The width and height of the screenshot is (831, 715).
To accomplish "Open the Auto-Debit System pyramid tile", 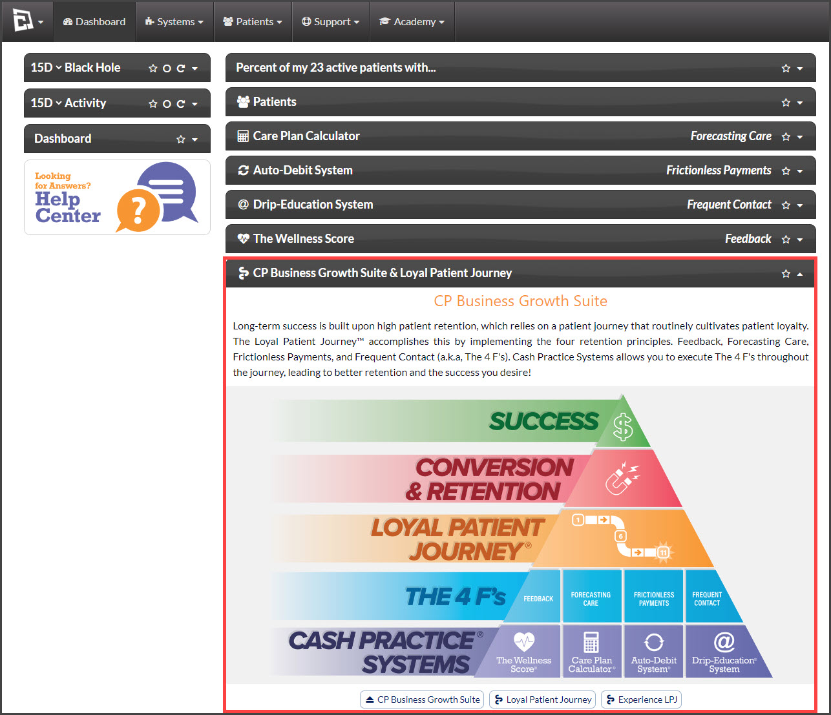I will (x=653, y=651).
